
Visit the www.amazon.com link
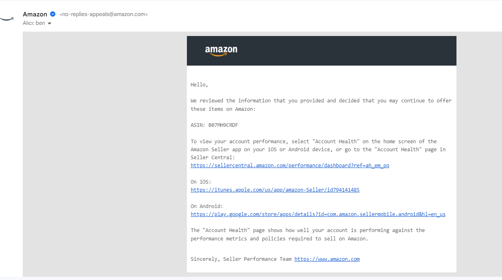[x=327, y=259]
